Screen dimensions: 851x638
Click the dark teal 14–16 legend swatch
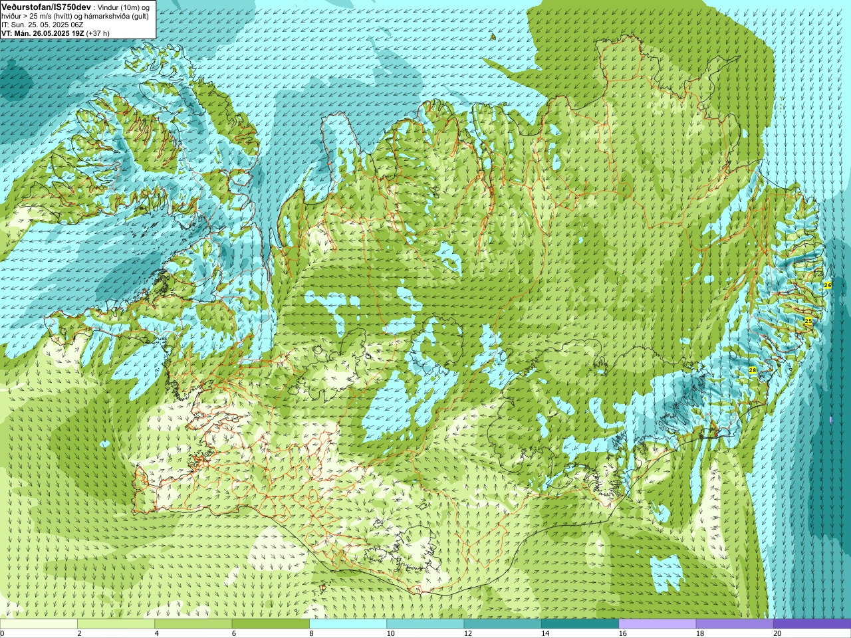point(580,624)
